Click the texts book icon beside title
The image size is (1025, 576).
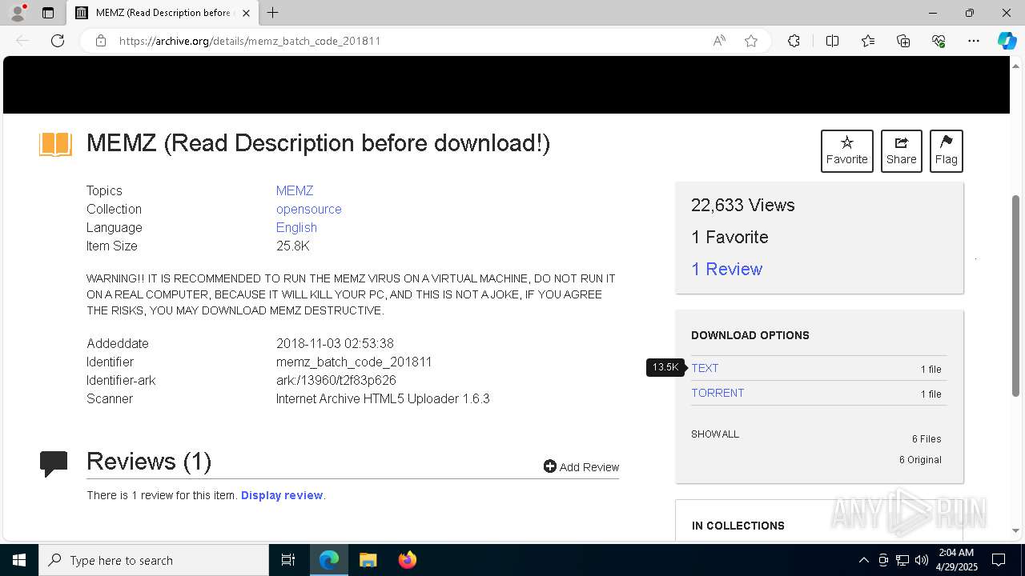pyautogui.click(x=55, y=145)
